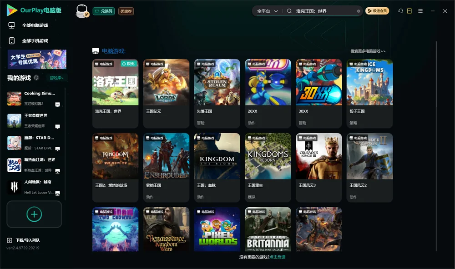Click the PC icon on STAR DIVE row

[57, 149]
